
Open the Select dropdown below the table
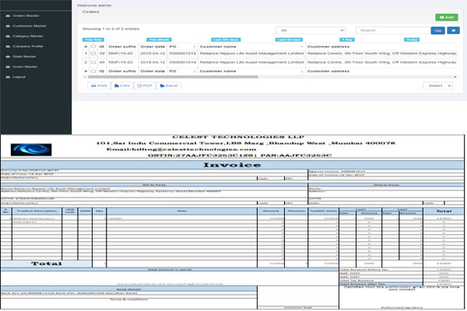pos(437,86)
